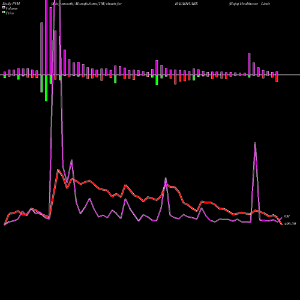Click the '(Bajaj Healthcare Limit' company name
This screenshot has width=300, height=300.
tap(250, 4)
